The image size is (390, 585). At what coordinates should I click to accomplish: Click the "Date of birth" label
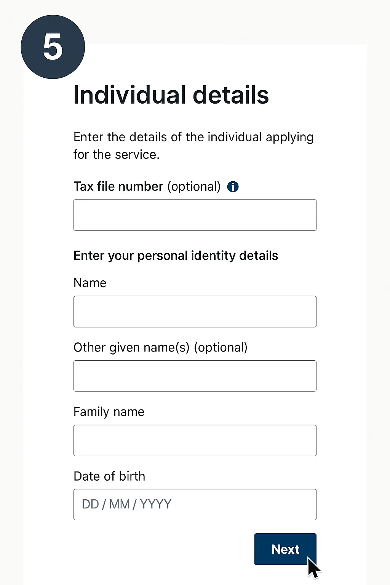[x=109, y=476]
